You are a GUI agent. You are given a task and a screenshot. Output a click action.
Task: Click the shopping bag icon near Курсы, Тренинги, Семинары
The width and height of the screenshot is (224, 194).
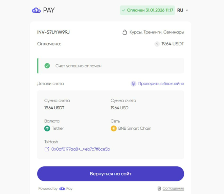tap(125, 32)
